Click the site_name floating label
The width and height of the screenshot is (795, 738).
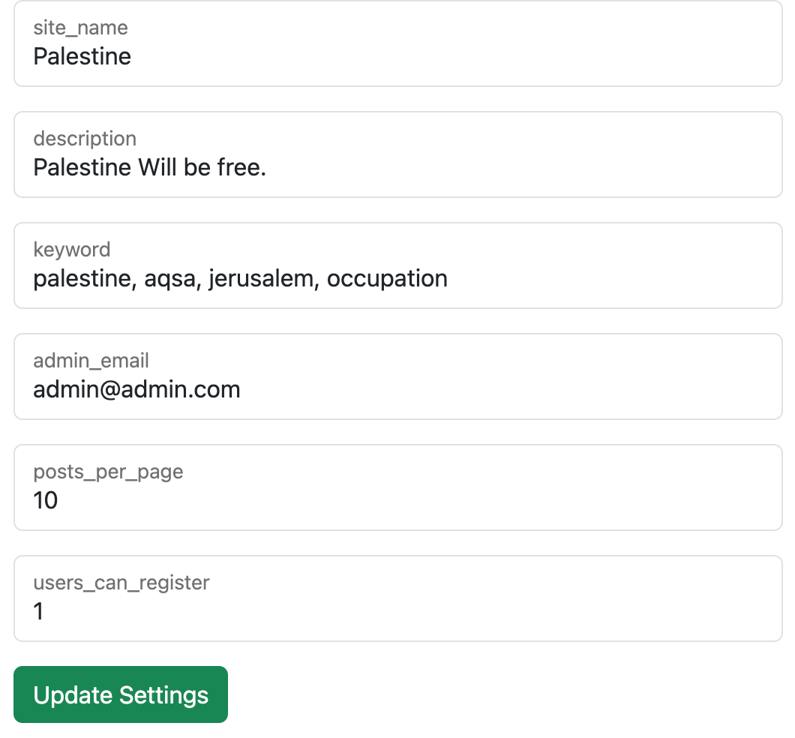[80, 27]
